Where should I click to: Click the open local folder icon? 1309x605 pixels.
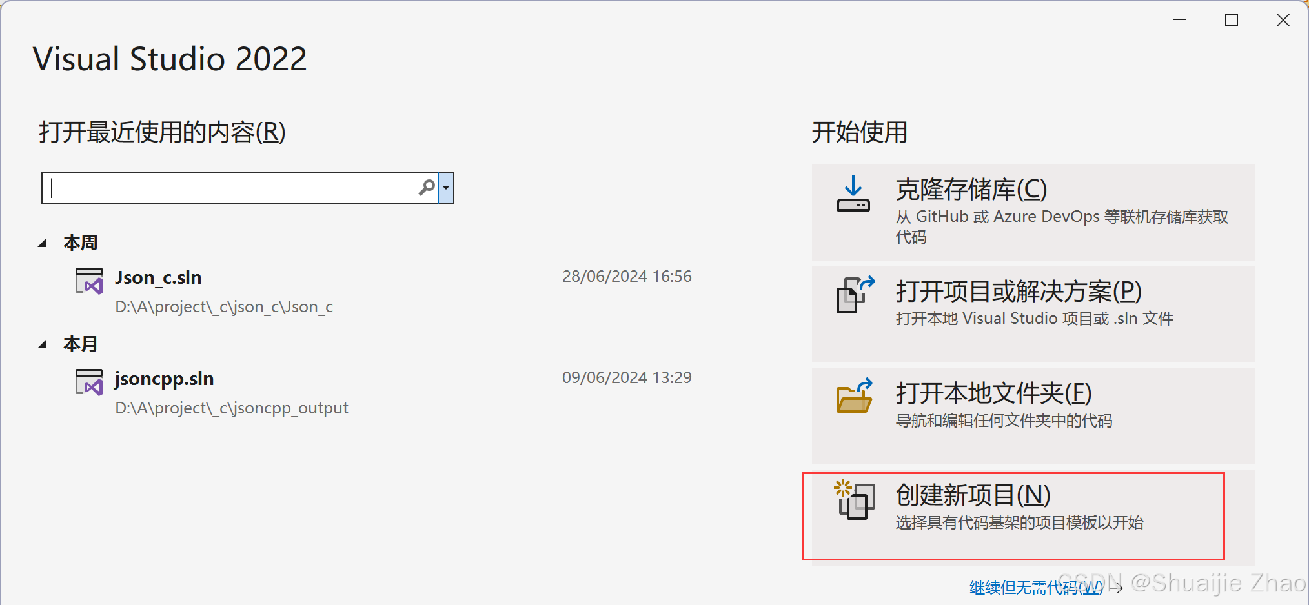(x=855, y=395)
